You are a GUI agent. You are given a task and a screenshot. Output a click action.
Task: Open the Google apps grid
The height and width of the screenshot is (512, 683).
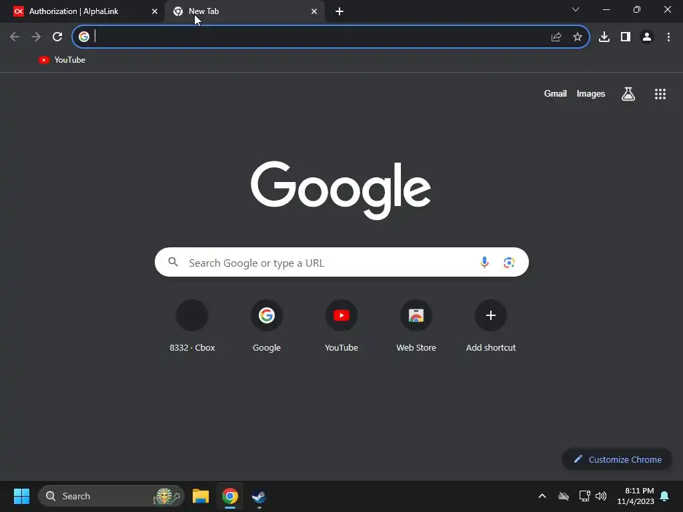[660, 93]
